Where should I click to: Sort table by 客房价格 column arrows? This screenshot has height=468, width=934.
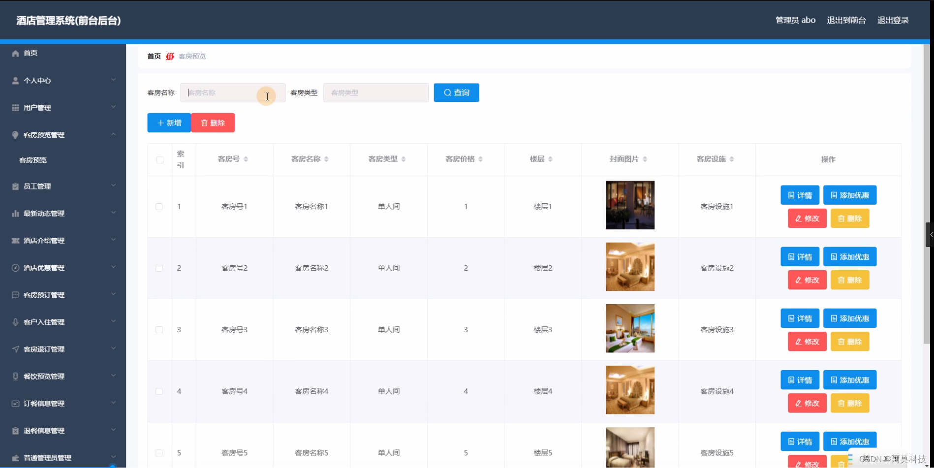481,159
